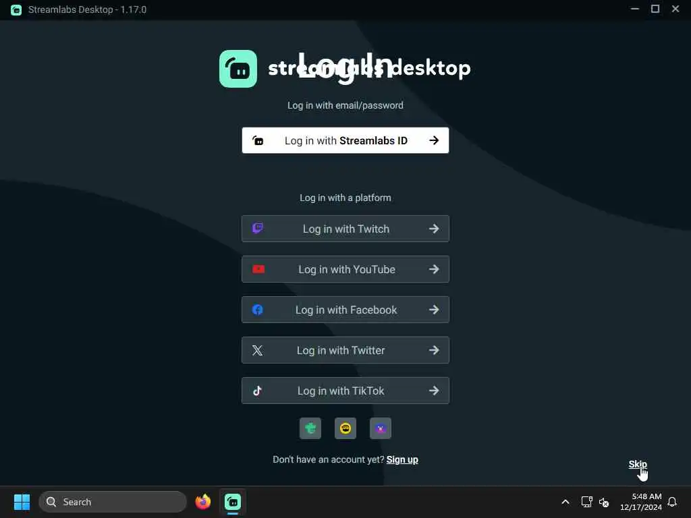
Task: Show hidden system tray icons
Action: coord(565,502)
